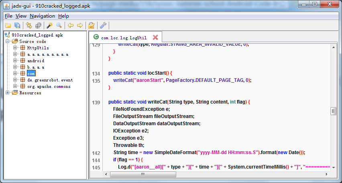Click the code scroll left arrow

pos(106,174)
